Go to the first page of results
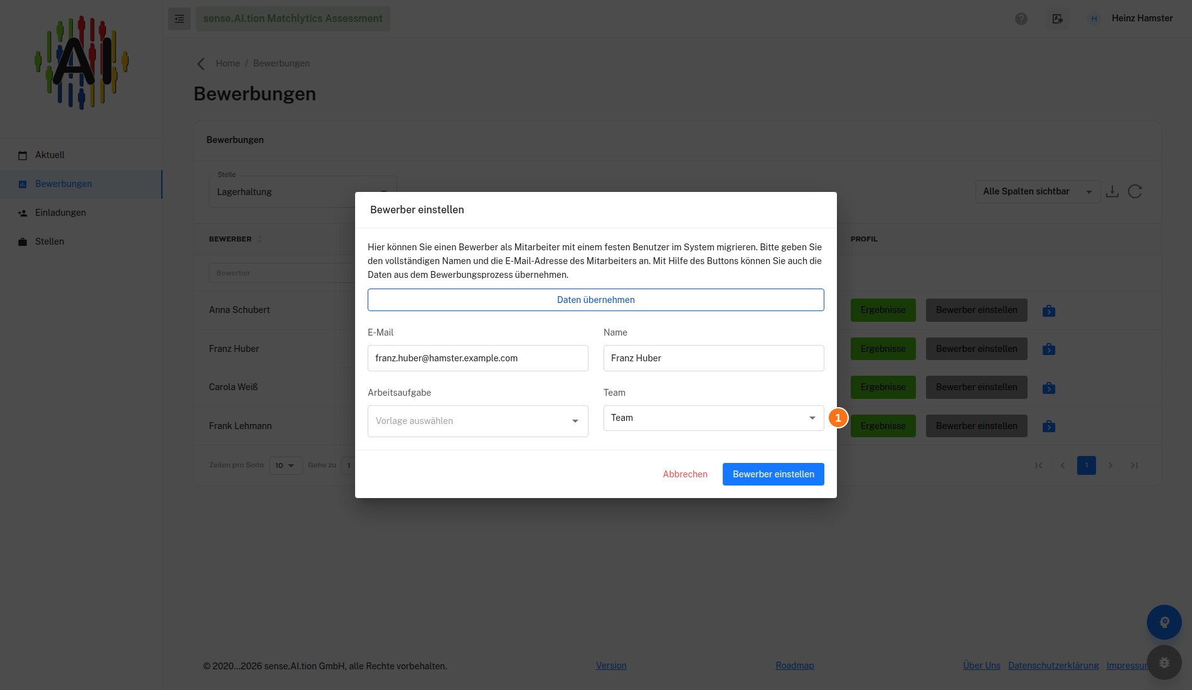1192x690 pixels. [1039, 465]
